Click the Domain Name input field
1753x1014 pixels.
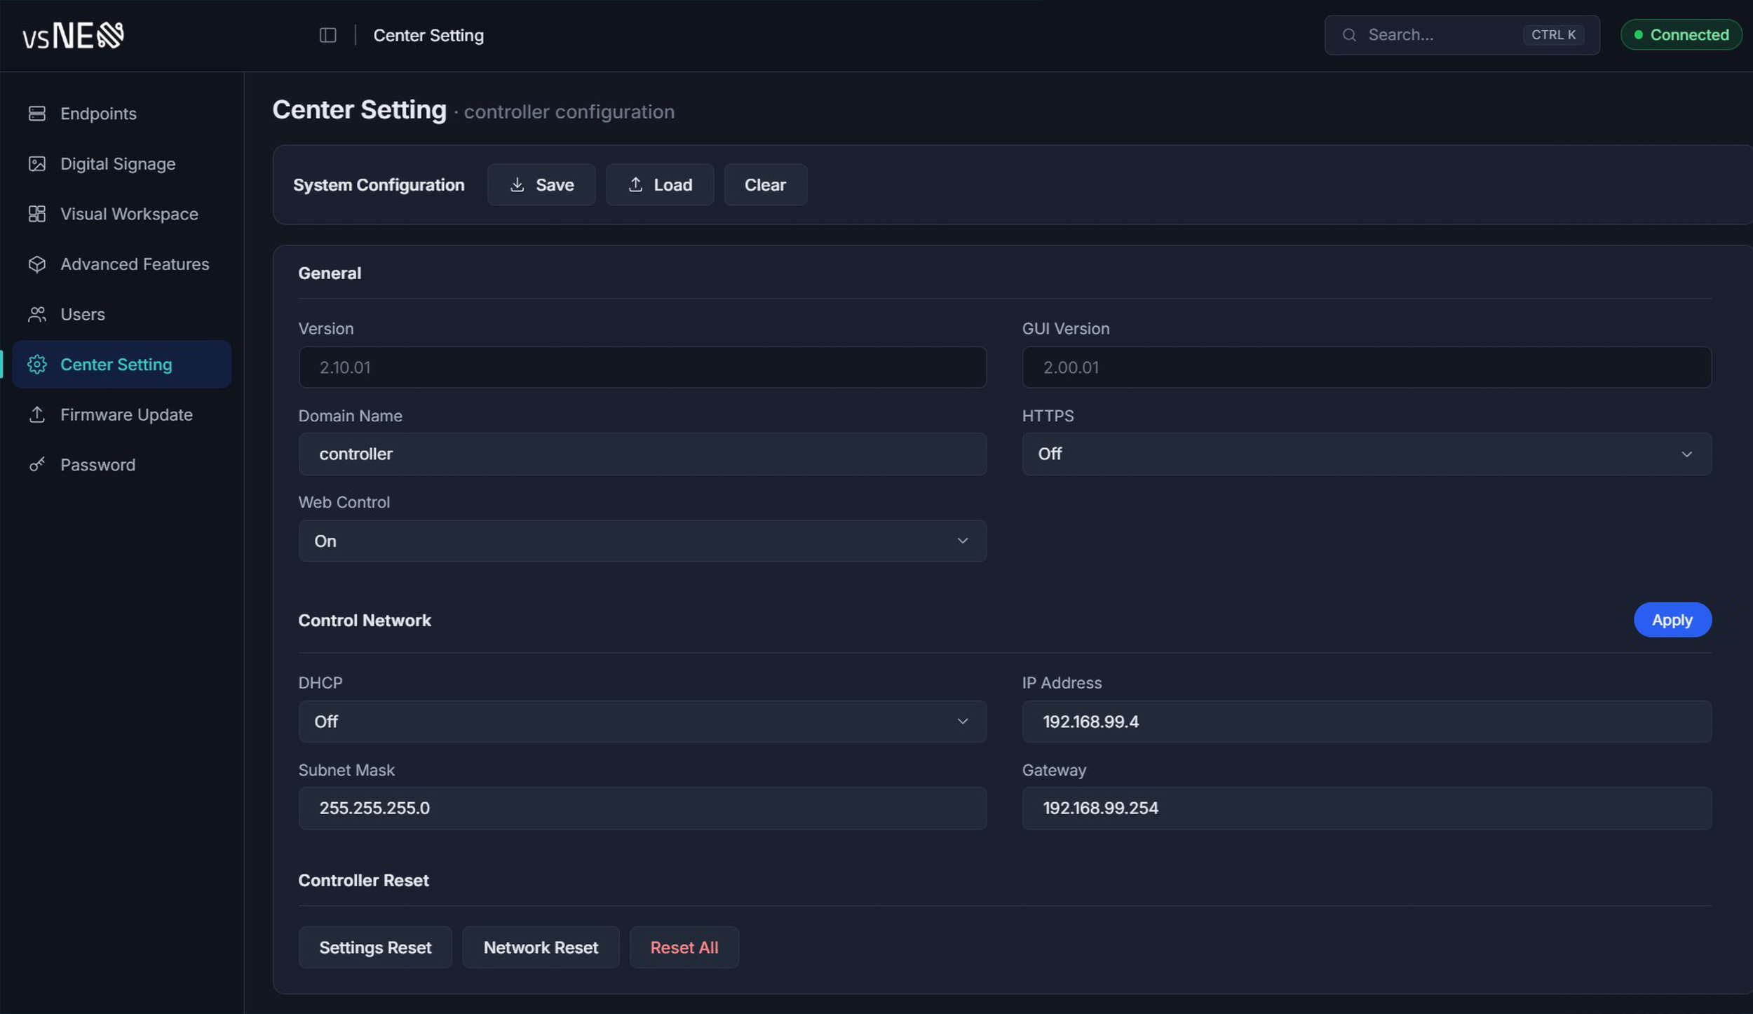tap(642, 454)
